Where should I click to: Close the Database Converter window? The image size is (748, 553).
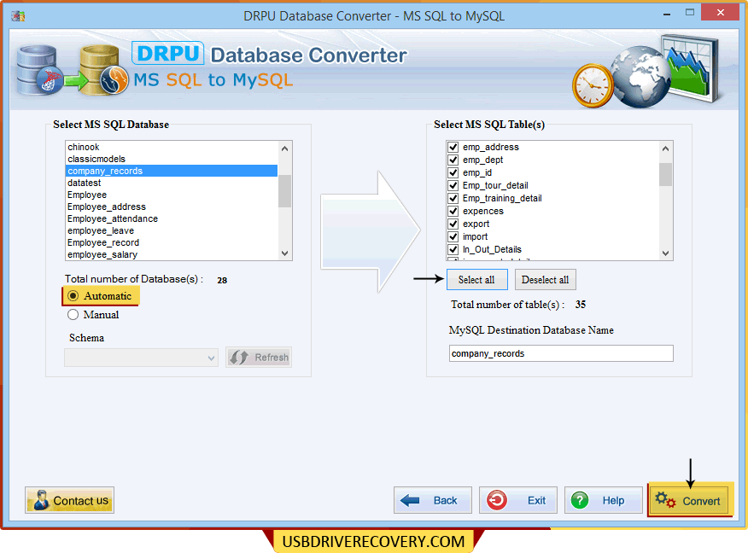click(721, 13)
